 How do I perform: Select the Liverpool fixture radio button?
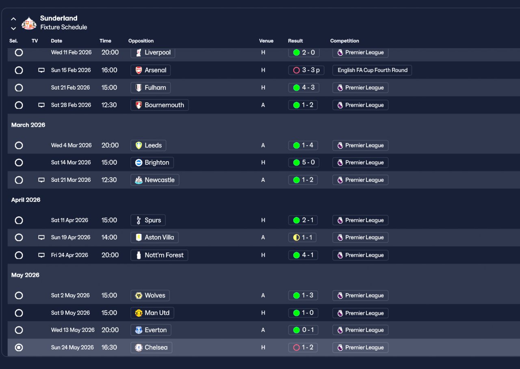tap(19, 52)
